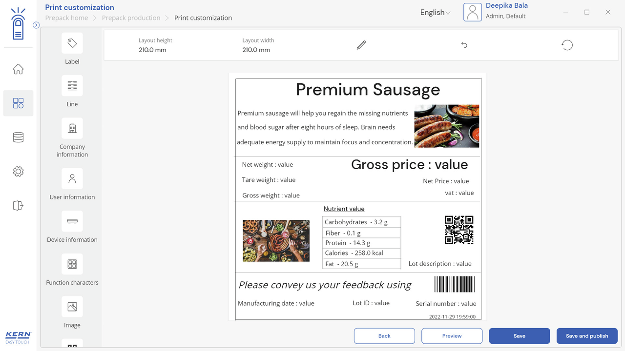Undo the last layout change
The height and width of the screenshot is (351, 625).
pos(464,45)
